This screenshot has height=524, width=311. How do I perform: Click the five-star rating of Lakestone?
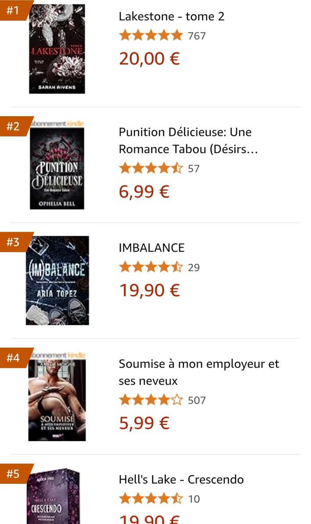(151, 36)
